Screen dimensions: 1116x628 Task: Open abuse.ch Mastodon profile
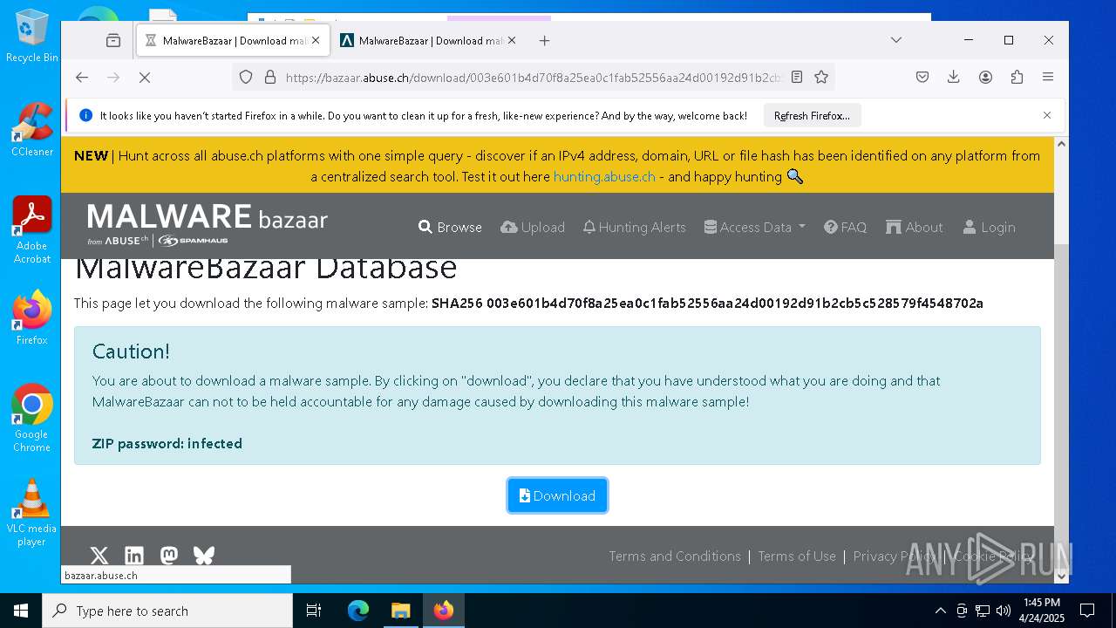coord(169,556)
